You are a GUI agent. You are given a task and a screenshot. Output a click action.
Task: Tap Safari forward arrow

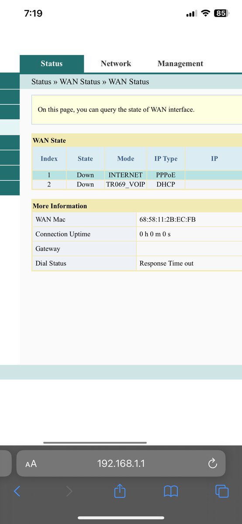click(69, 491)
